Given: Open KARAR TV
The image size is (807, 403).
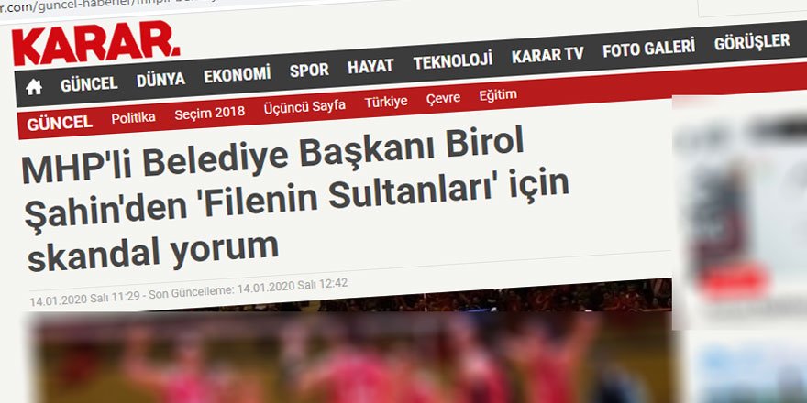Looking at the screenshot, I should [x=547, y=54].
